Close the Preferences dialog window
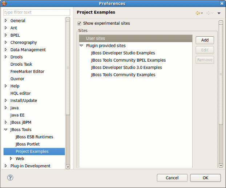Screen dimensions: 226x188 (x=222, y=4)
